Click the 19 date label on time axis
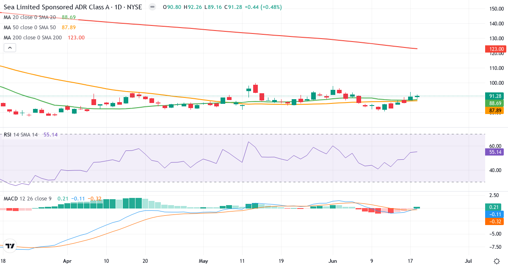 point(281,261)
